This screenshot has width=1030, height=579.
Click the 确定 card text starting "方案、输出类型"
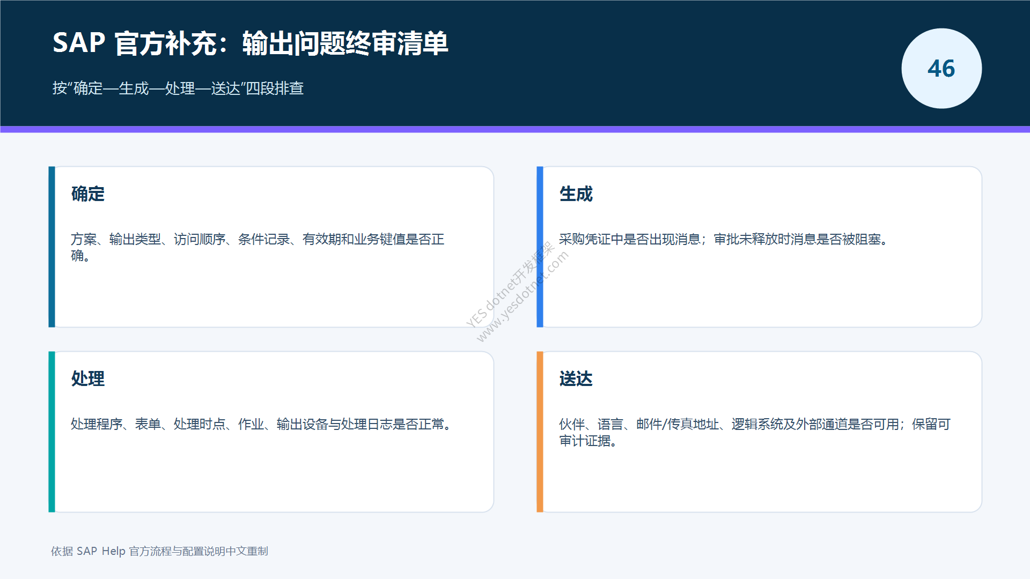[257, 247]
